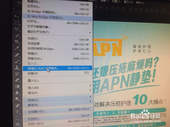The image size is (170, 127).
Task: Select the Path Selection arrow tool
Action: click(17, 118)
